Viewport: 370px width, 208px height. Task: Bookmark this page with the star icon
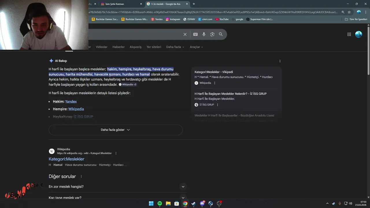349,12
